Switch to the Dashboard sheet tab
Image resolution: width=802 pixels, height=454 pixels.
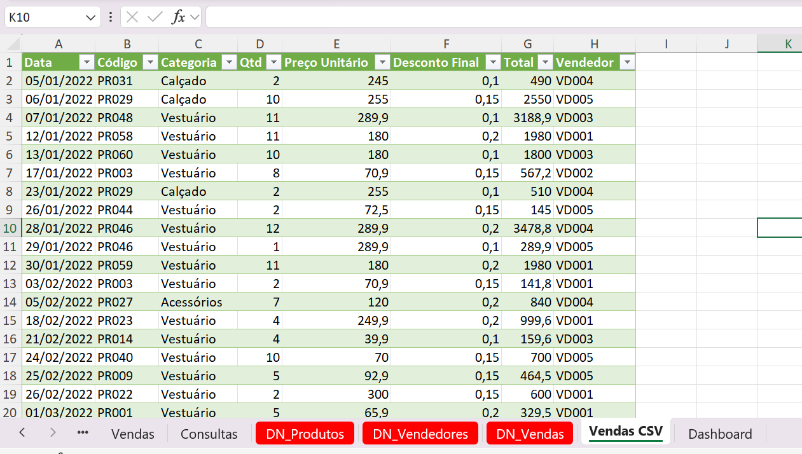720,434
